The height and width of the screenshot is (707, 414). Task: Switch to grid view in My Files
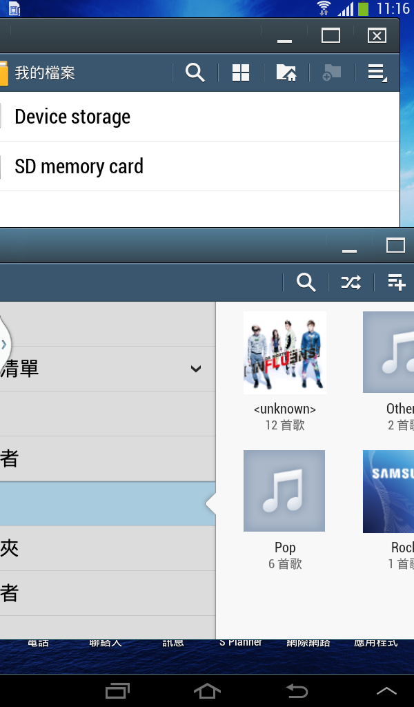[x=241, y=72]
